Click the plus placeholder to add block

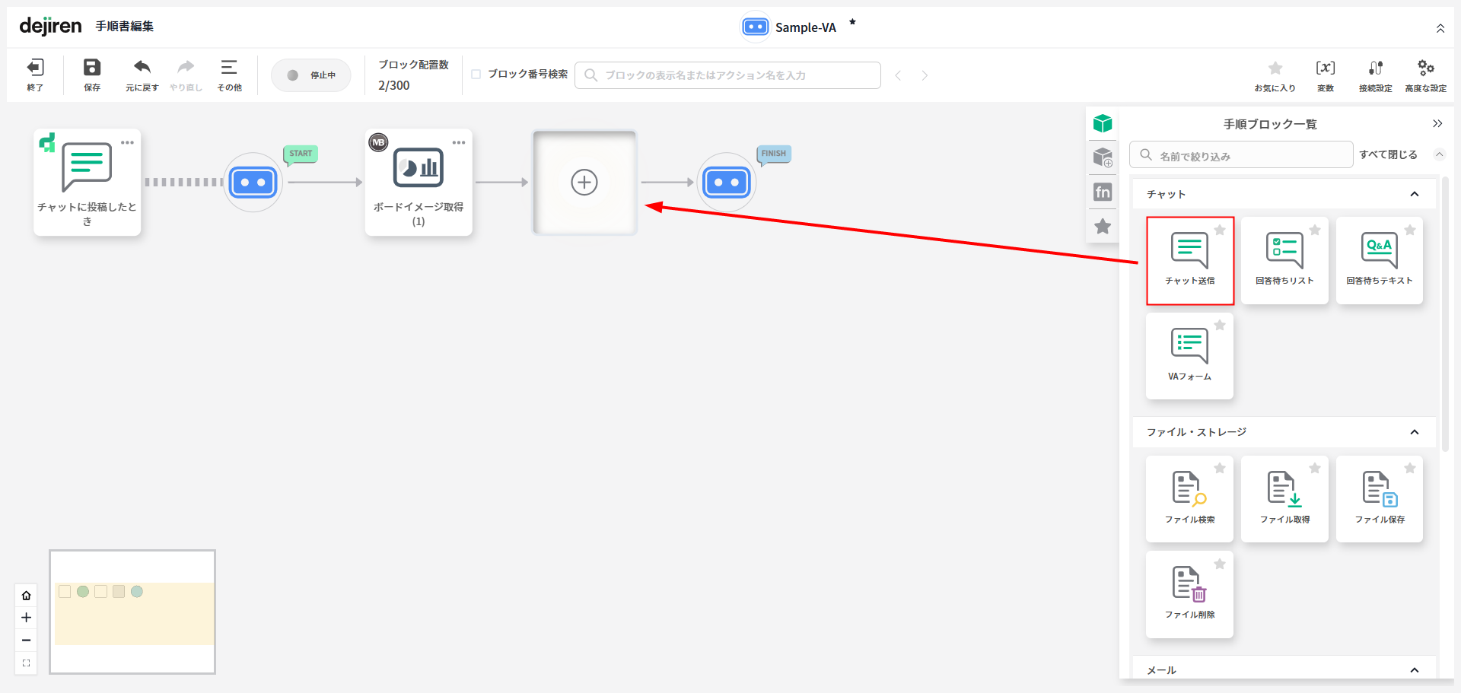click(584, 183)
